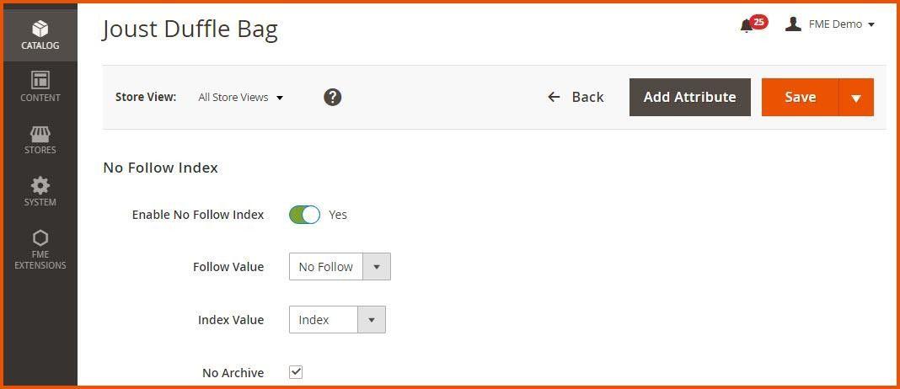Open the Follow Value dropdown

click(x=340, y=267)
